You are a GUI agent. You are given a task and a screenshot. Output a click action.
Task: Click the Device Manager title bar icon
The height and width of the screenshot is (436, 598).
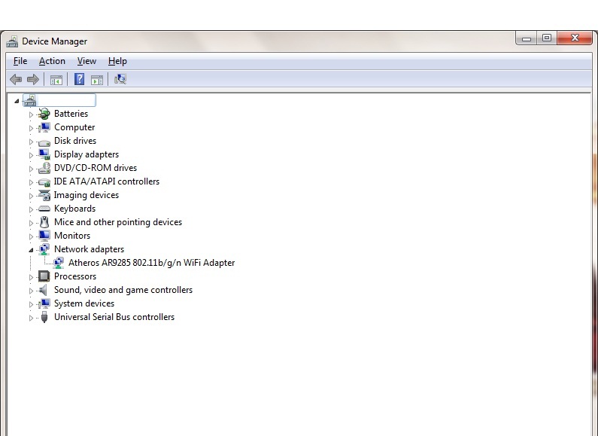(x=12, y=41)
